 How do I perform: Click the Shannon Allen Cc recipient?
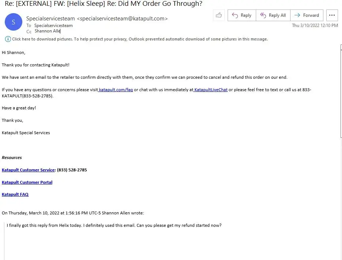[47, 31]
